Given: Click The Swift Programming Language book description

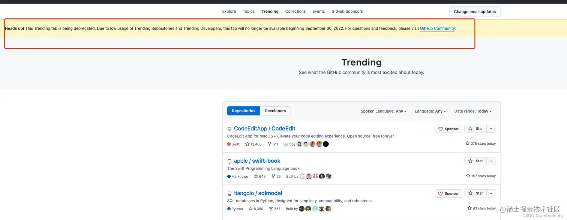Looking at the screenshot, I should pos(263,168).
